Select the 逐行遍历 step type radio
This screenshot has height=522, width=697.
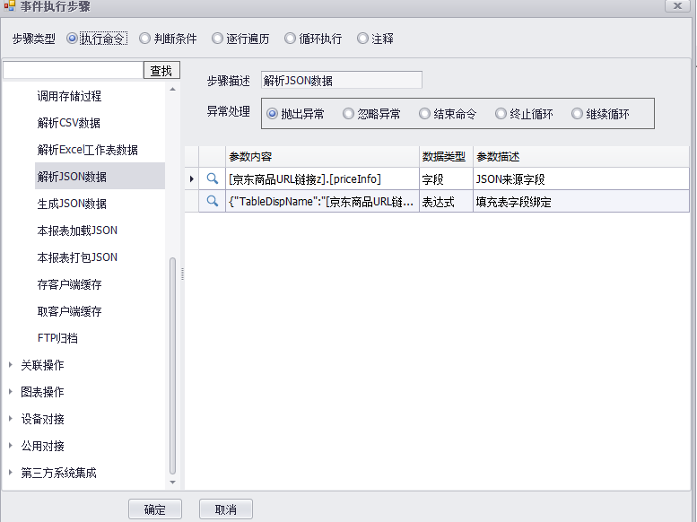(218, 39)
